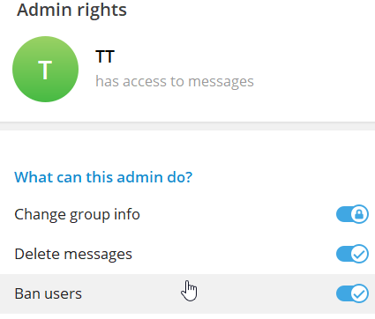This screenshot has width=375, height=319.
Task: Select the Ban users label text
Action: tap(48, 293)
